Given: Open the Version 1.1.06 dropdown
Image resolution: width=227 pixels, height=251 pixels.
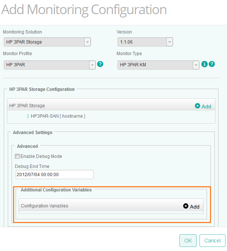Looking at the screenshot, I should pos(145,42).
